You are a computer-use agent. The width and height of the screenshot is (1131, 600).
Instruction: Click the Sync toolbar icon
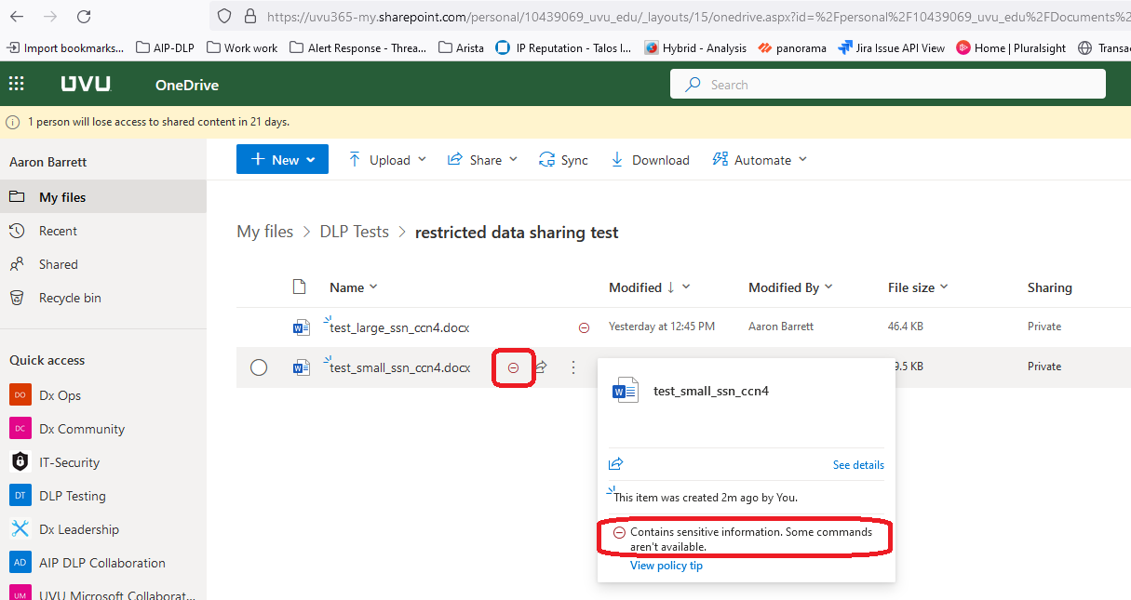tap(549, 159)
